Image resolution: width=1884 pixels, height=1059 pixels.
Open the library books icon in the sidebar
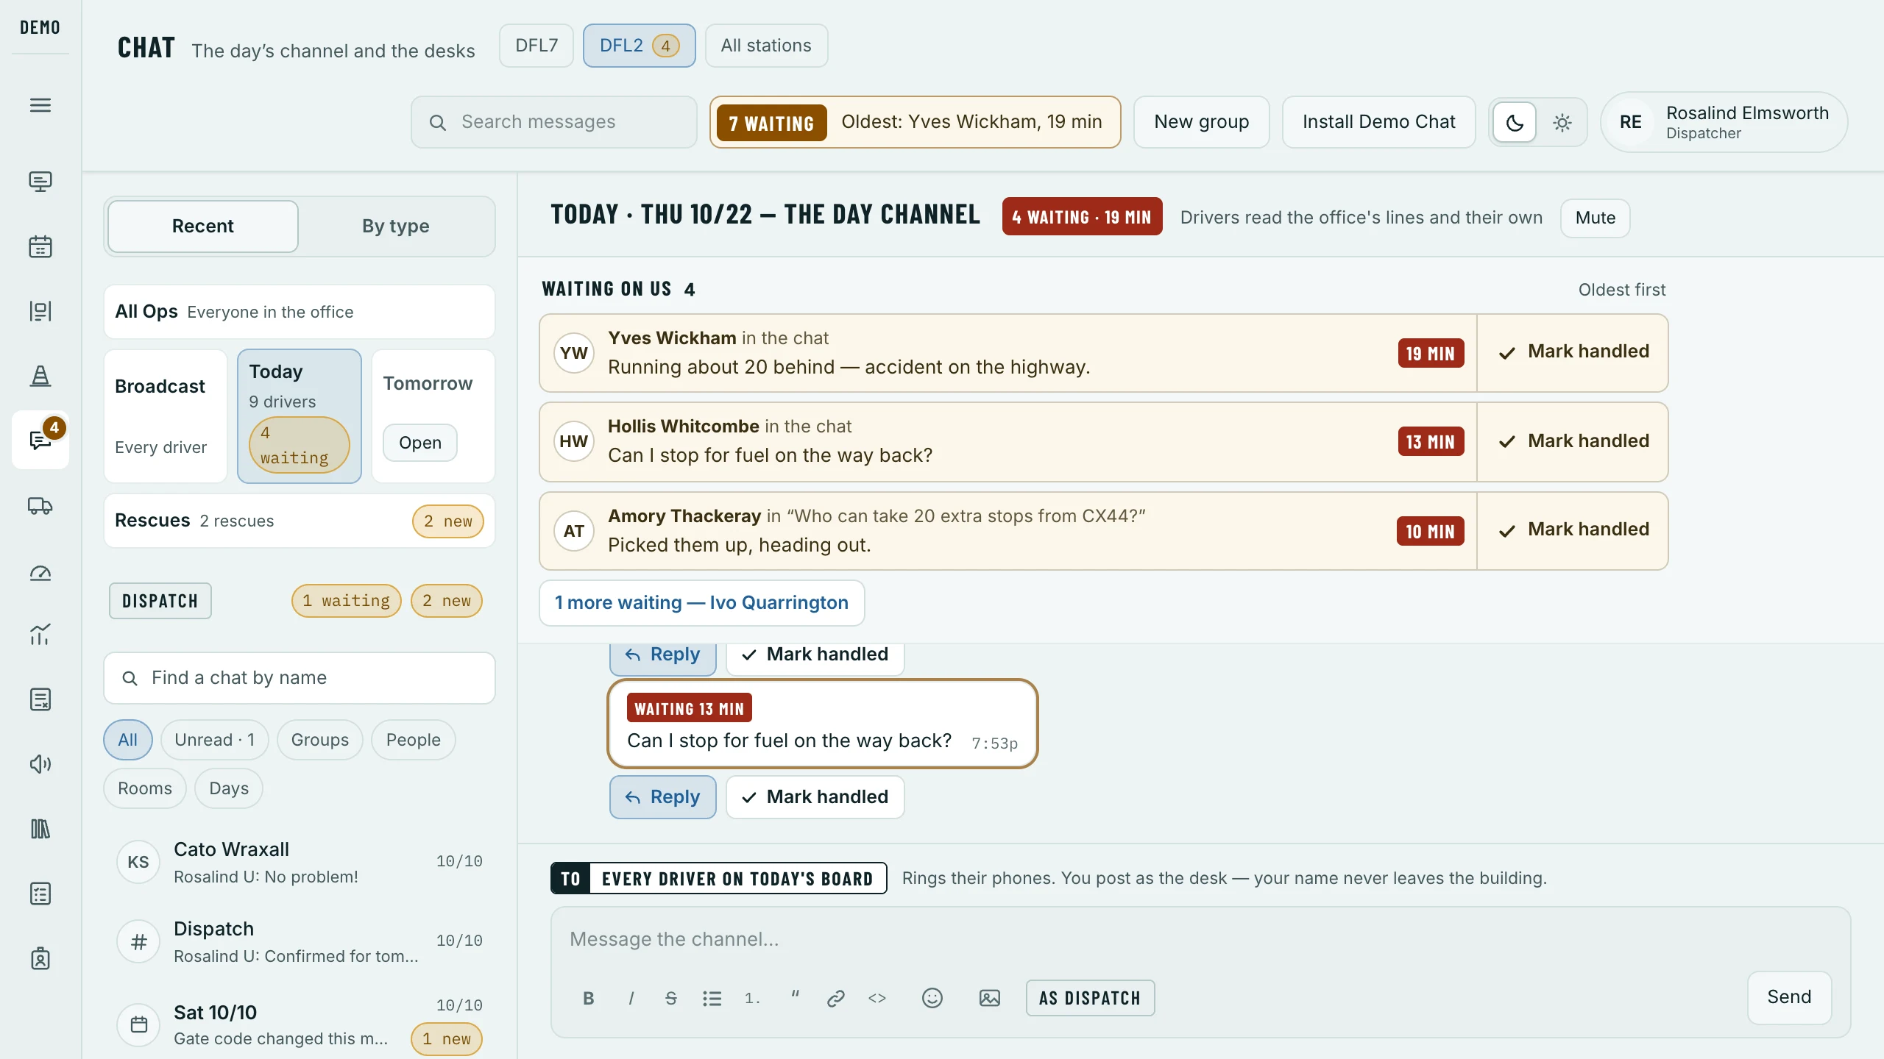point(40,829)
